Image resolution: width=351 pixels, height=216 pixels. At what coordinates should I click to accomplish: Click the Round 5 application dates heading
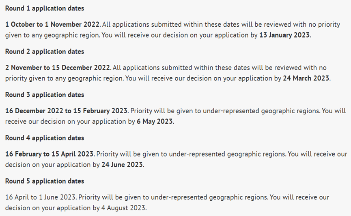(x=45, y=181)
